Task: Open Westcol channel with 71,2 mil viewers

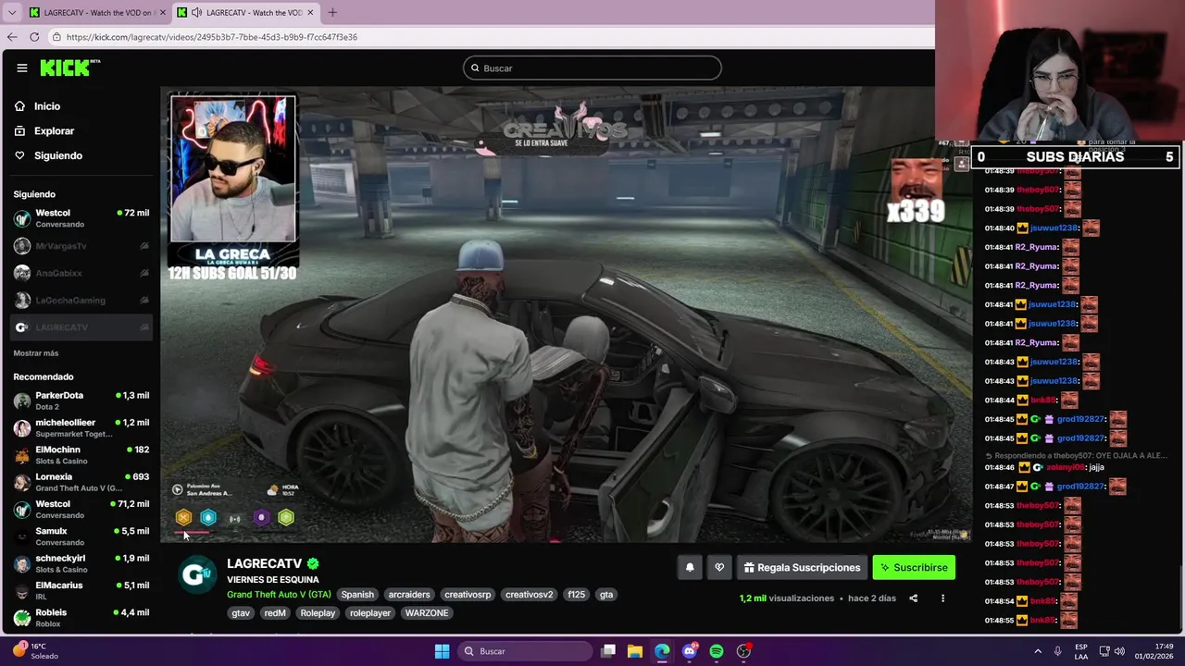Action: 81,509
